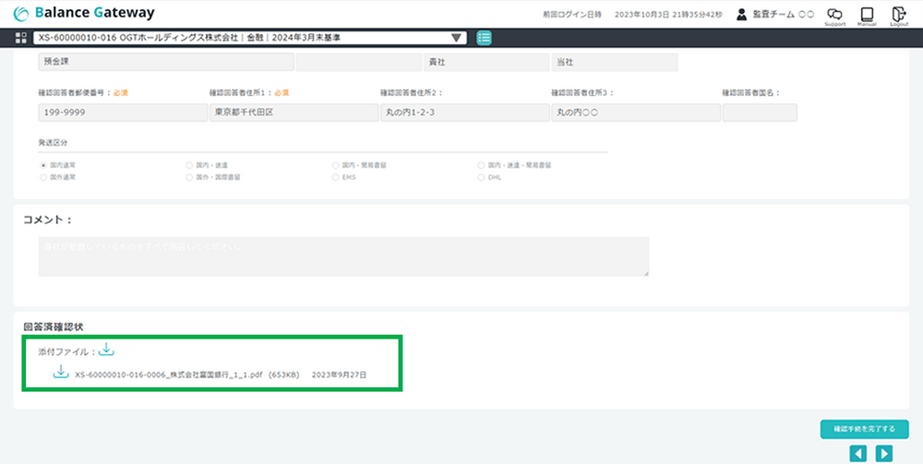Open the Support chat icon
Screen dimensions: 923x464
click(834, 14)
